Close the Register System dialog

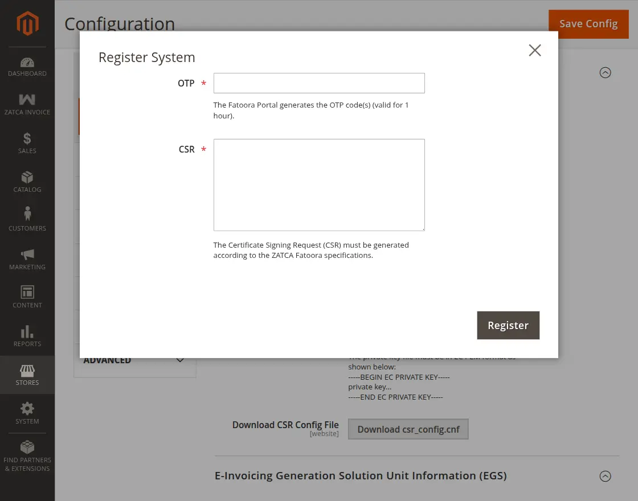coord(534,50)
